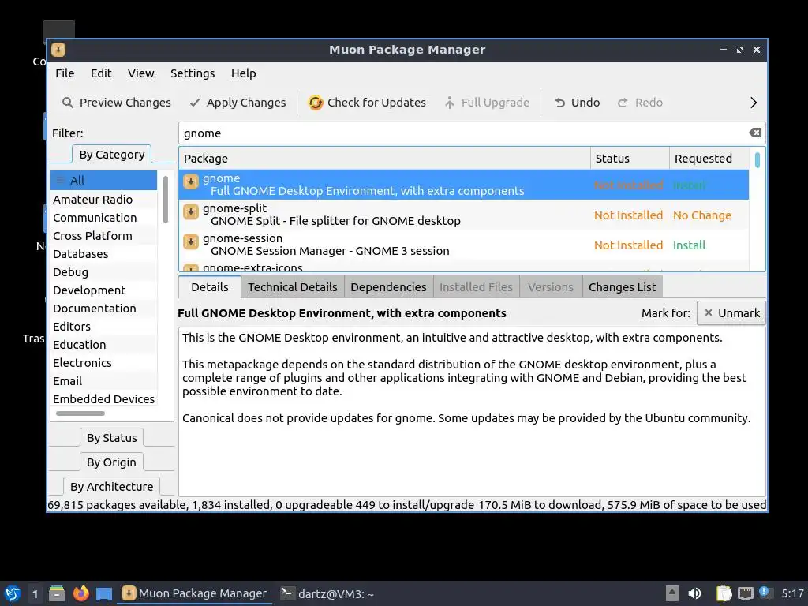Select the Documentation category

[103, 309]
